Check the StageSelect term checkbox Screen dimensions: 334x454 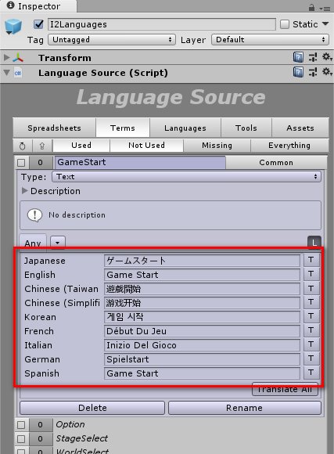click(x=21, y=439)
